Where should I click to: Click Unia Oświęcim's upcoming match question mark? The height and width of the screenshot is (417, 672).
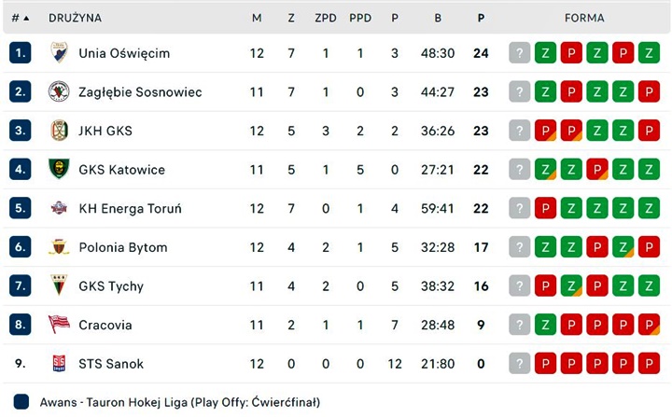pos(519,53)
